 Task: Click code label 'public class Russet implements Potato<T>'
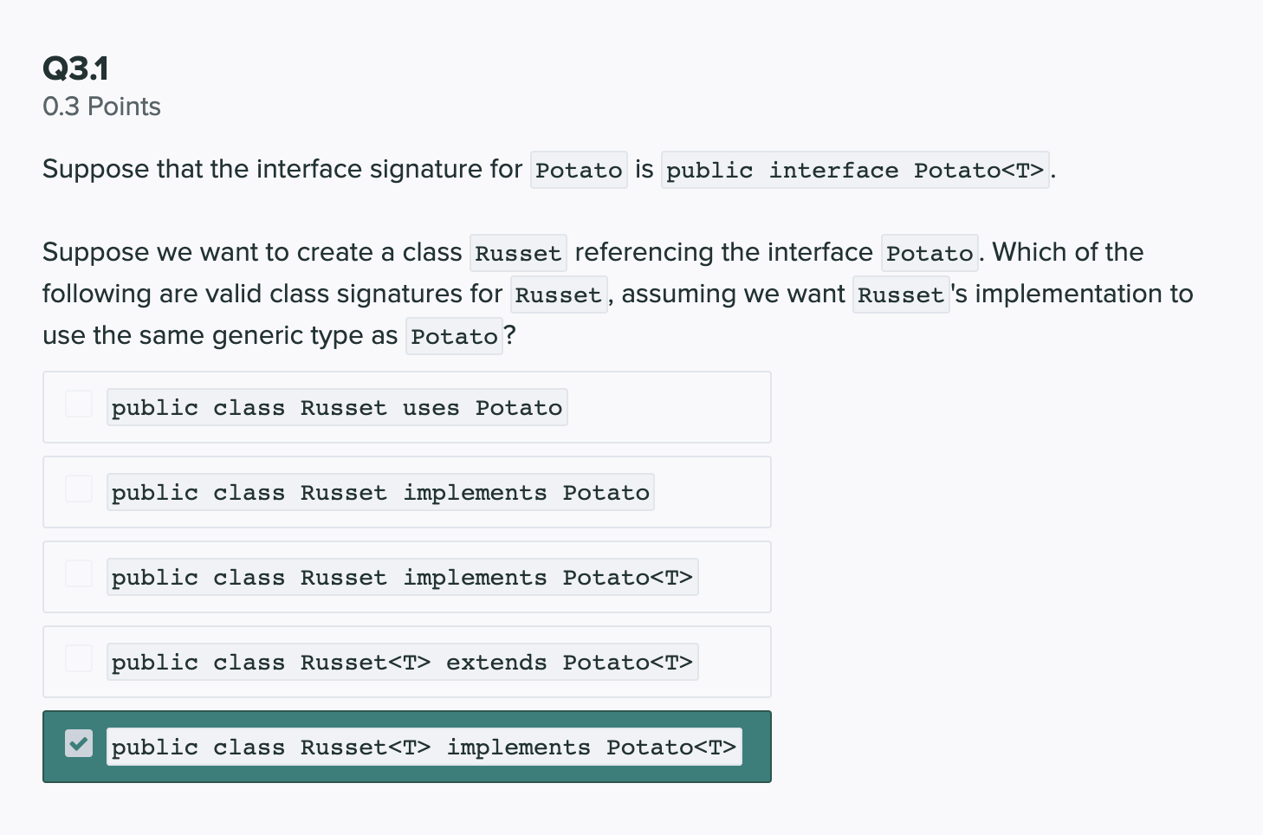tap(402, 578)
